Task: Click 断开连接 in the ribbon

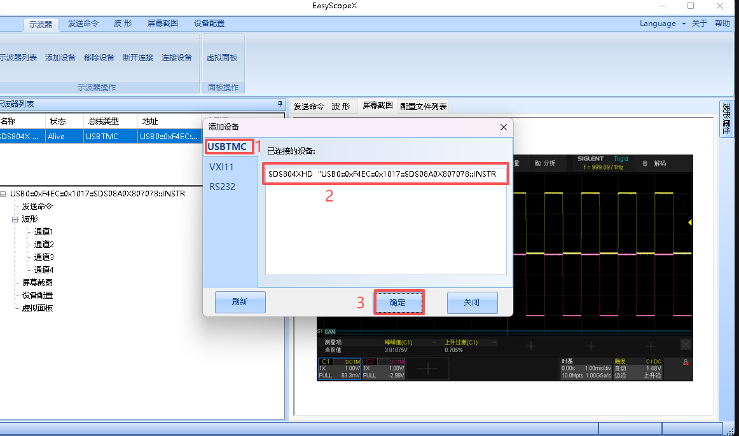Action: [138, 57]
